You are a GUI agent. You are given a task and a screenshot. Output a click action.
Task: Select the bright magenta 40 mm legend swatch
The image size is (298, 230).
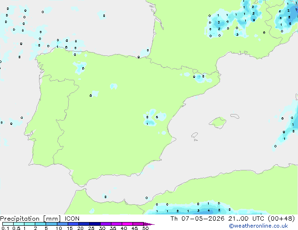[x=127, y=224]
